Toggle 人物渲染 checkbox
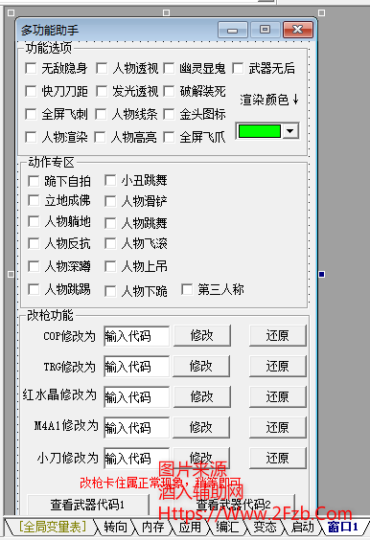This screenshot has width=370, height=540. coord(31,137)
